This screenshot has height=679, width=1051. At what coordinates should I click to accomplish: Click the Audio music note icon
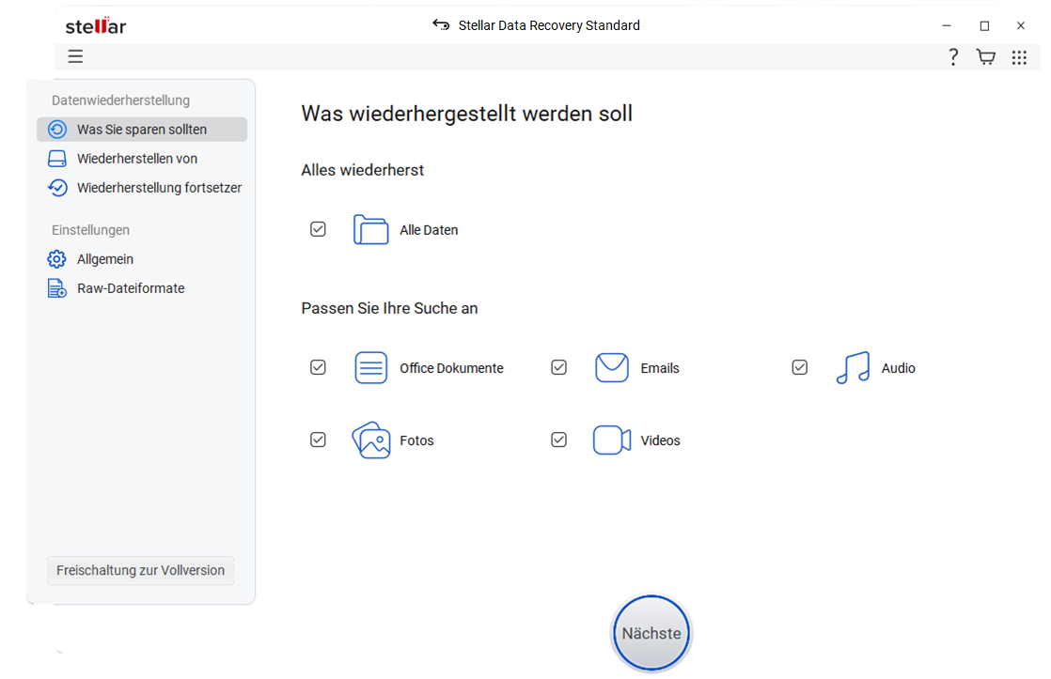tap(853, 368)
